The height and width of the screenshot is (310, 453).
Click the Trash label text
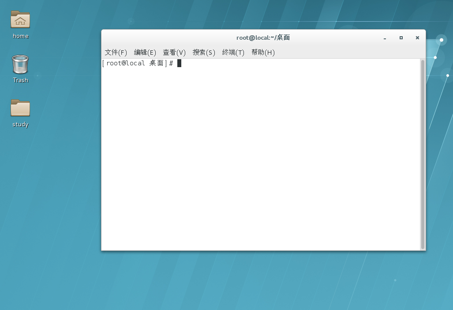pos(20,80)
